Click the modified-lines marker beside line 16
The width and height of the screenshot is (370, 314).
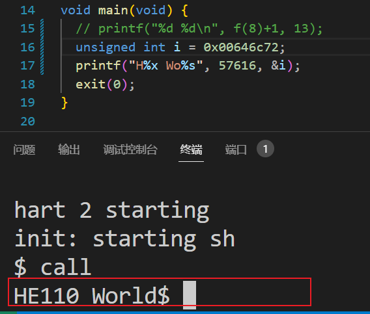click(42, 47)
